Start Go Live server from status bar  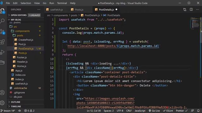[154, 111]
